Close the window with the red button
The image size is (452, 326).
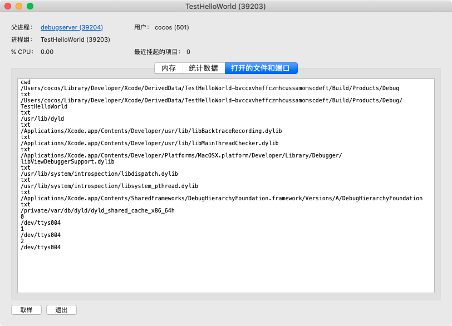click(x=8, y=7)
